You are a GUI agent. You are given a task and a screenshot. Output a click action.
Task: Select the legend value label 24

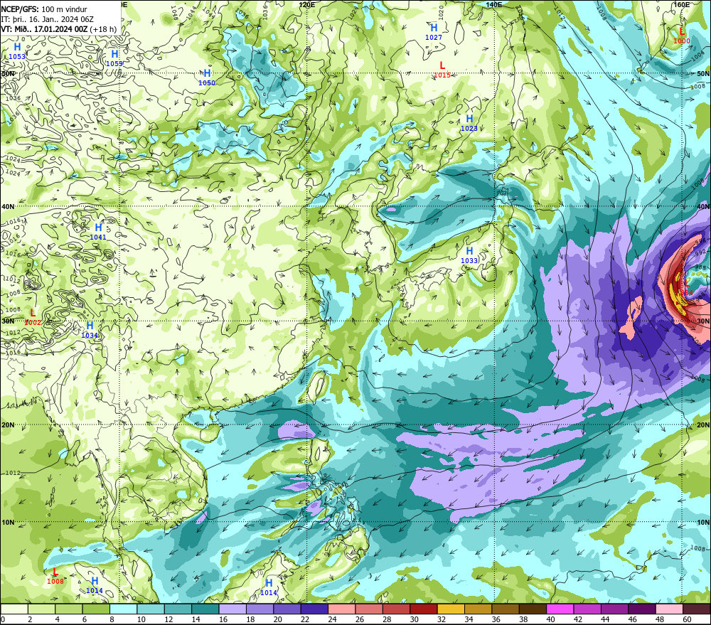click(332, 619)
